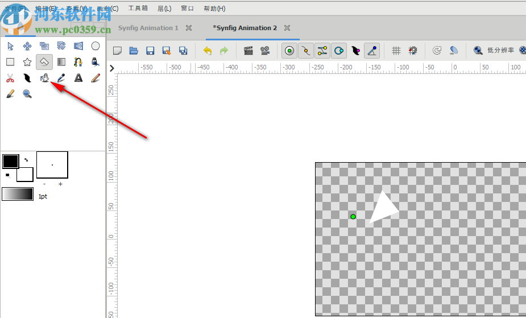Switch to Synfig Animation 2 tab
Image resolution: width=526 pixels, height=318 pixels.
(x=245, y=28)
